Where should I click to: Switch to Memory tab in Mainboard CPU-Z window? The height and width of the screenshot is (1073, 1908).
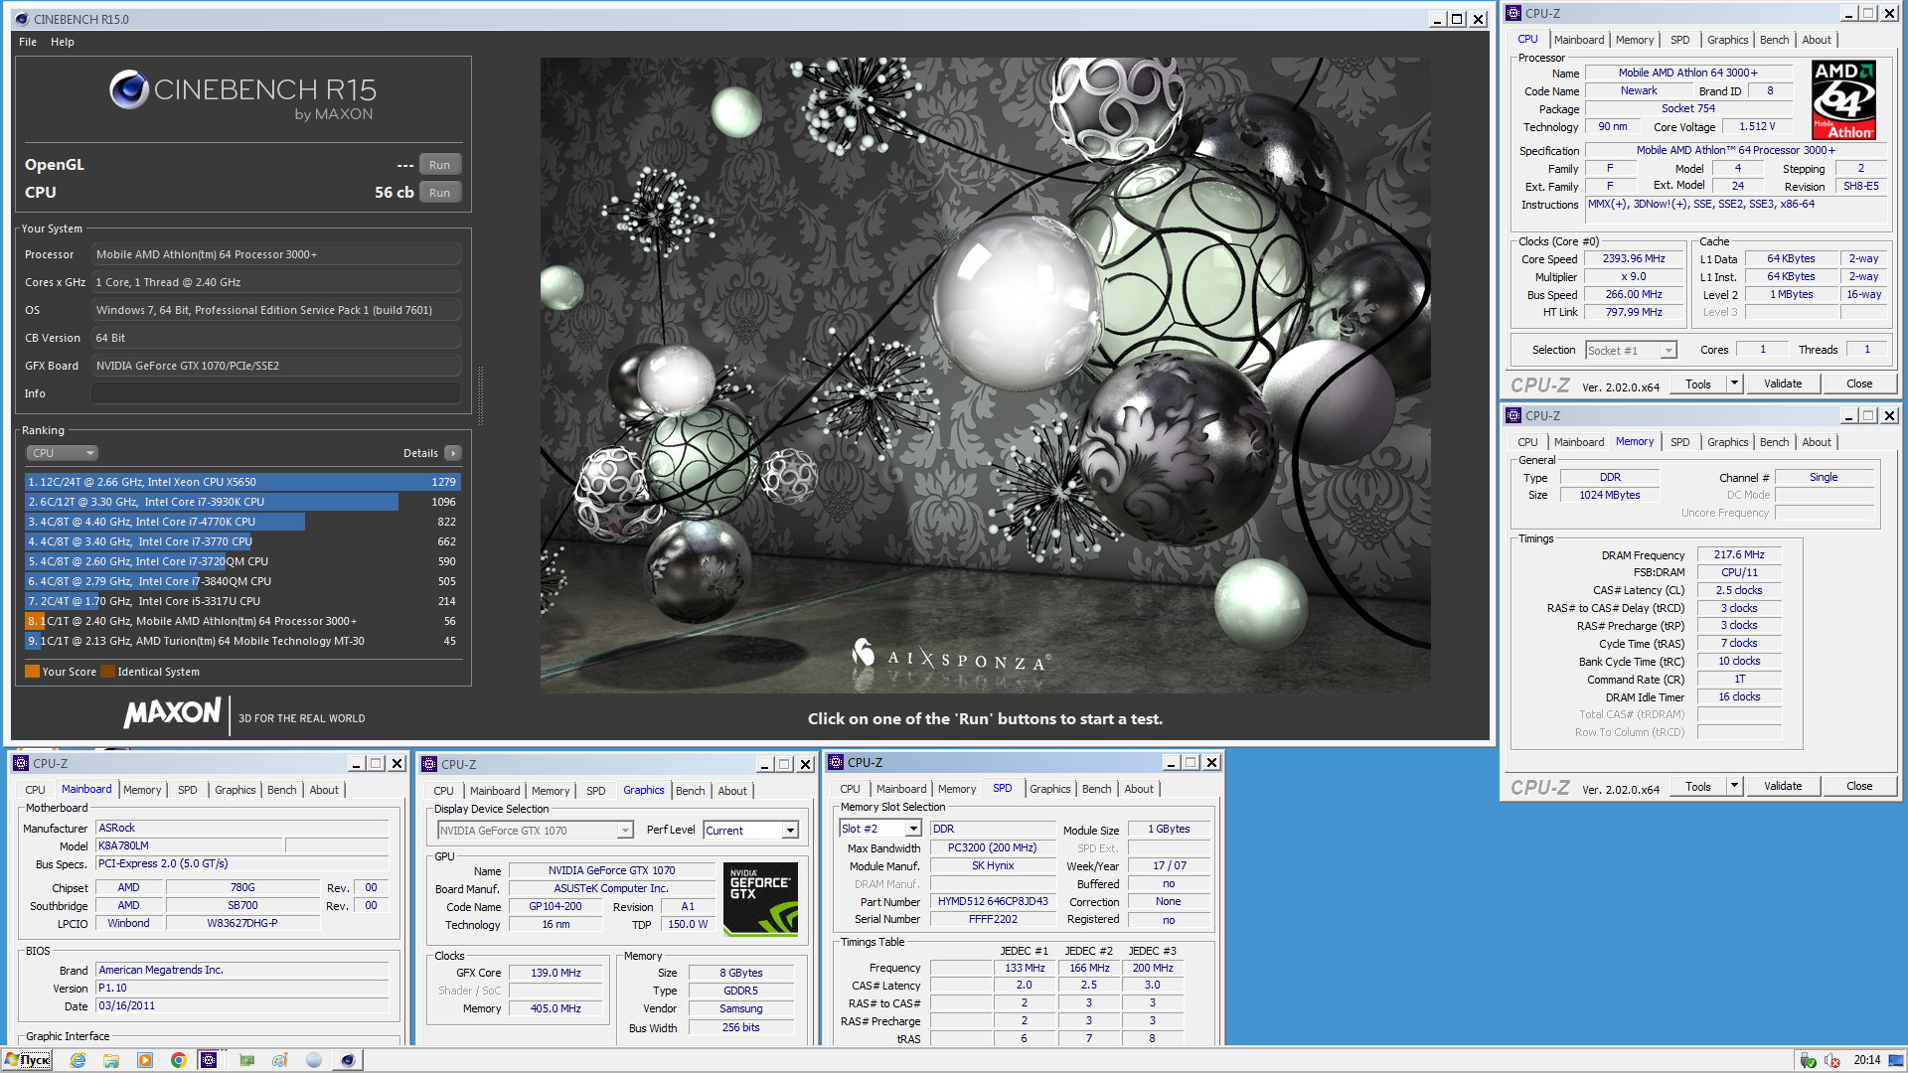coord(142,790)
